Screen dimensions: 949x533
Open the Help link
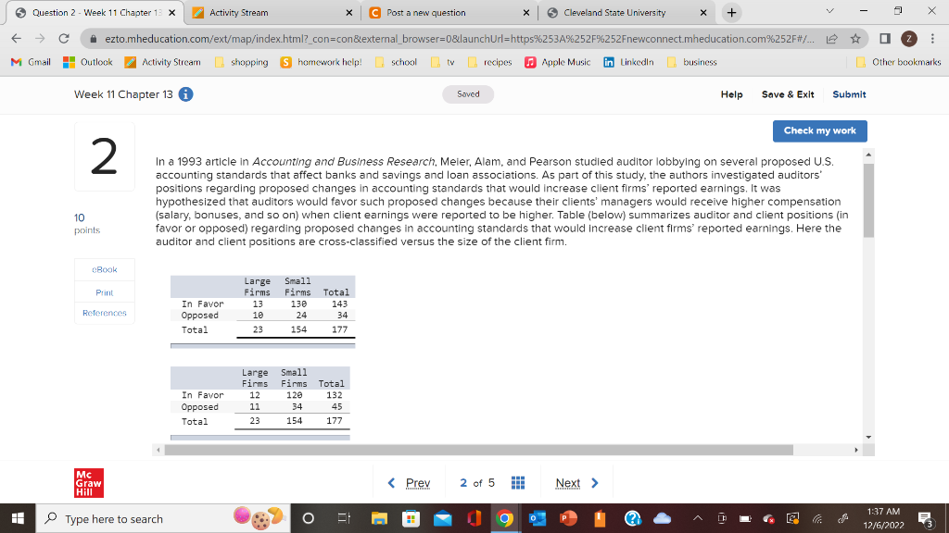point(731,94)
